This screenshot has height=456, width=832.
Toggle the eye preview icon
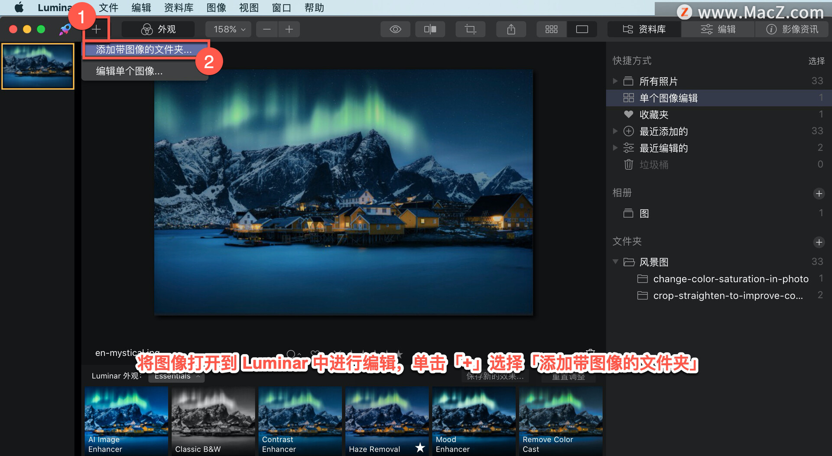coord(395,29)
